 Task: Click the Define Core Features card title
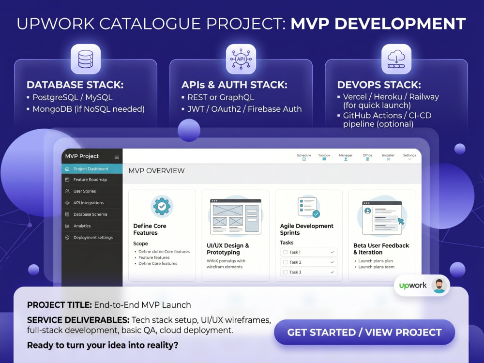(150, 229)
